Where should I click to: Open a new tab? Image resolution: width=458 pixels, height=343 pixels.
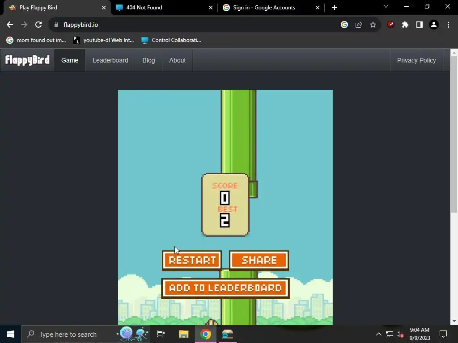pyautogui.click(x=335, y=8)
